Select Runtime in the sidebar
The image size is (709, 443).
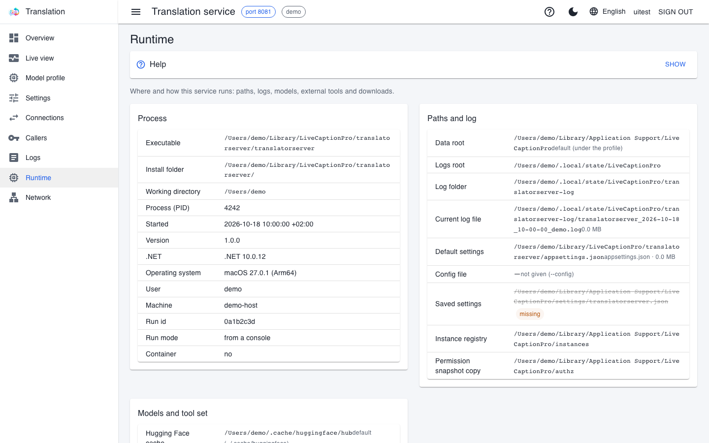[59, 178]
